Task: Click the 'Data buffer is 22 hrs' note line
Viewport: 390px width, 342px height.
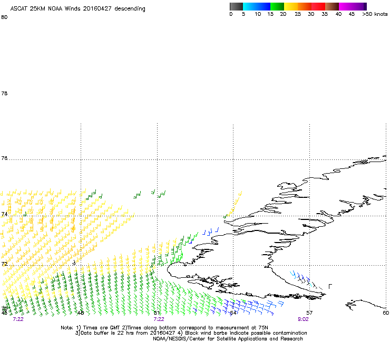Action: click(x=191, y=333)
